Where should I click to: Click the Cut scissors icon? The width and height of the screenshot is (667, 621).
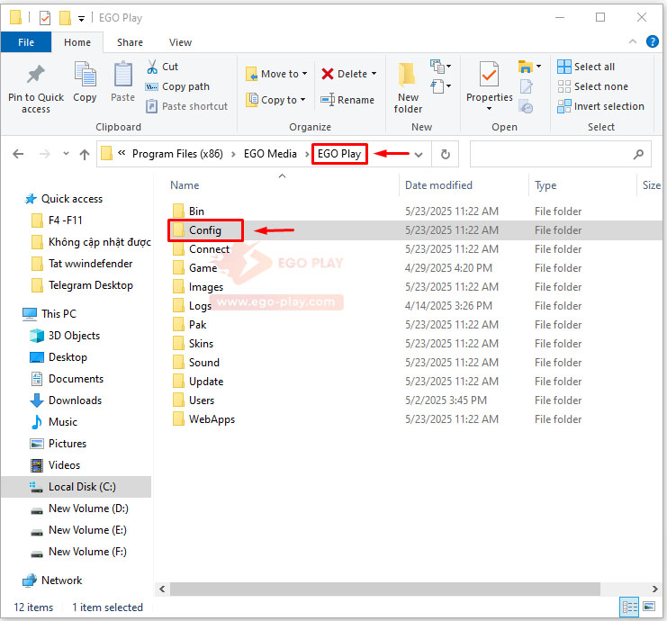(x=152, y=67)
